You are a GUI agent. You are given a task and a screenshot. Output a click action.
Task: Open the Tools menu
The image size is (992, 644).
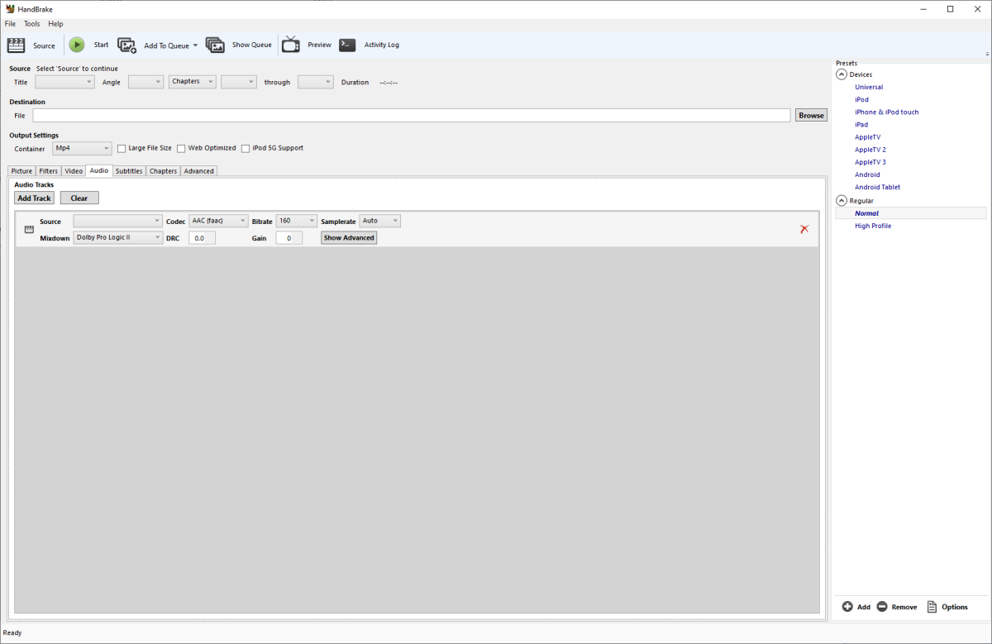[x=31, y=24]
